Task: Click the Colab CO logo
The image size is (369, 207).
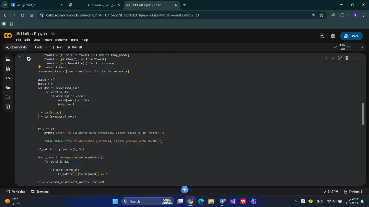Action: point(8,36)
